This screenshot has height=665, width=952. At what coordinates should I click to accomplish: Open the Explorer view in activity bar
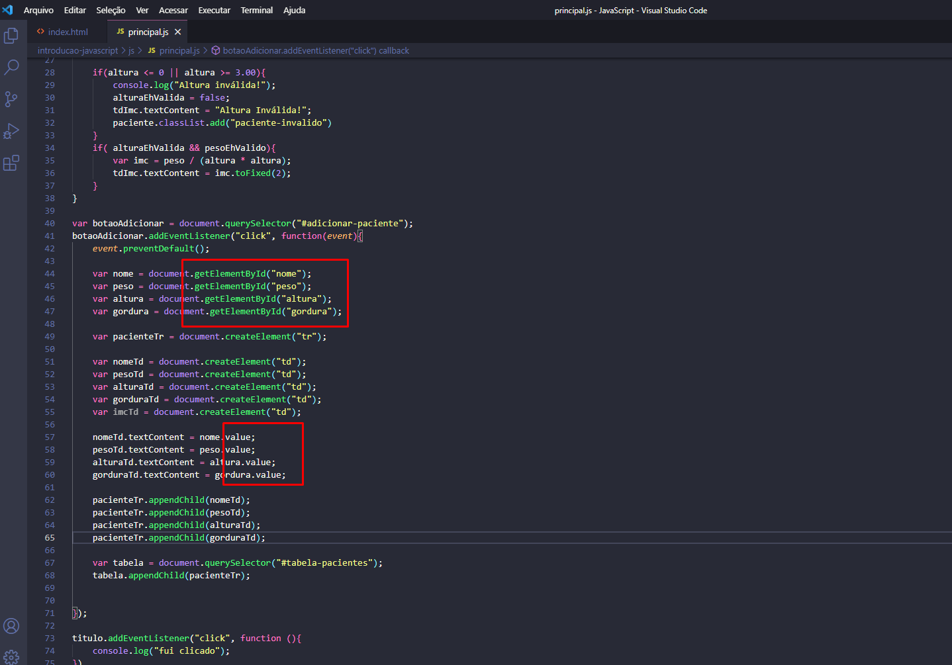coord(11,35)
